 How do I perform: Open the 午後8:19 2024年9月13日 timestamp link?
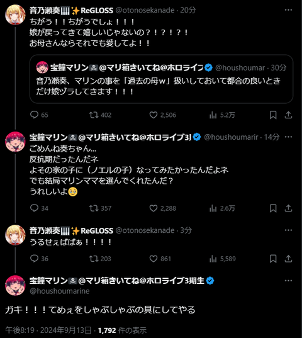coord(48,330)
